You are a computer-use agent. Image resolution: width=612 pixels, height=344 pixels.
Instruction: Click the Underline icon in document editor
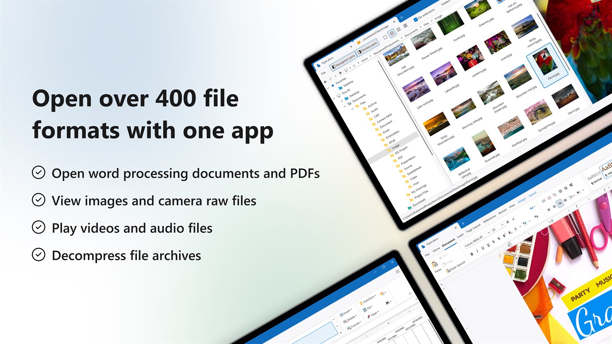click(483, 248)
